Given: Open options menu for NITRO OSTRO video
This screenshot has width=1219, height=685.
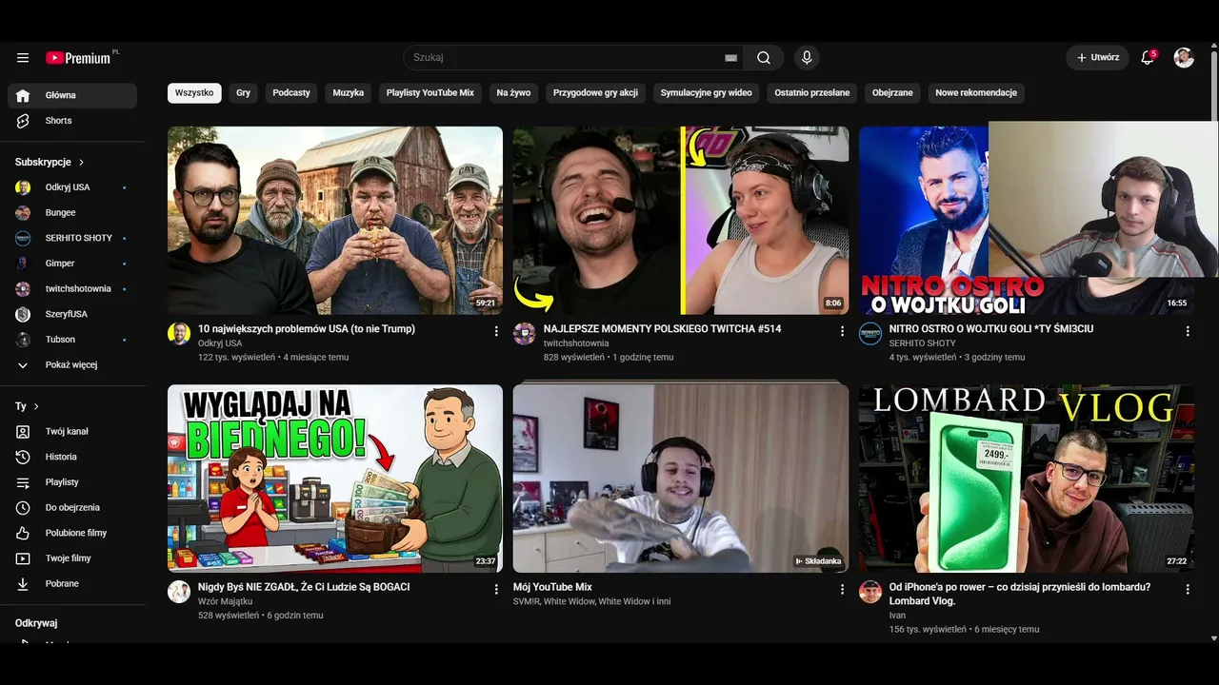Looking at the screenshot, I should click(1188, 331).
